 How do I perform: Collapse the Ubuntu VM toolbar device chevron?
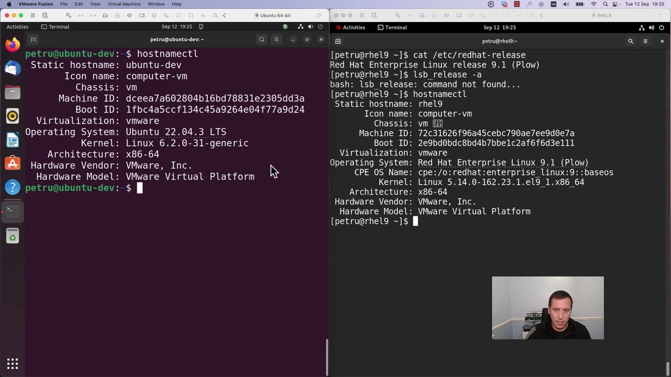click(224, 15)
